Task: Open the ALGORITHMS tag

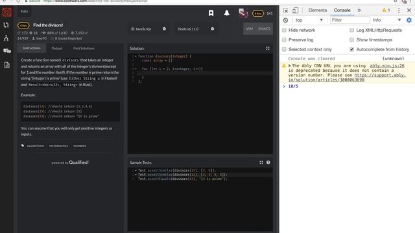Action: pyautogui.click(x=36, y=146)
